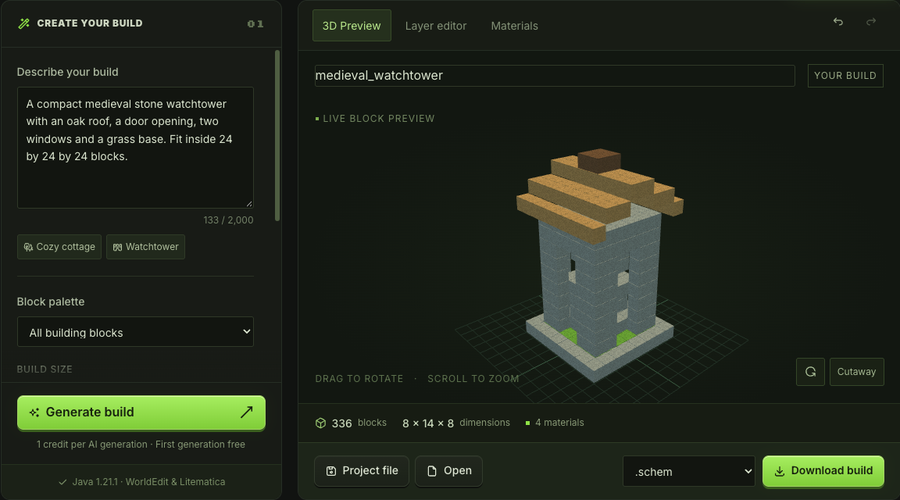
Task: Click the redo arrow icon
Action: [871, 22]
